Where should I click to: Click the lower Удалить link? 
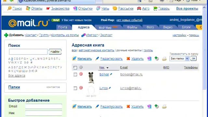pyautogui.click(x=137, y=107)
